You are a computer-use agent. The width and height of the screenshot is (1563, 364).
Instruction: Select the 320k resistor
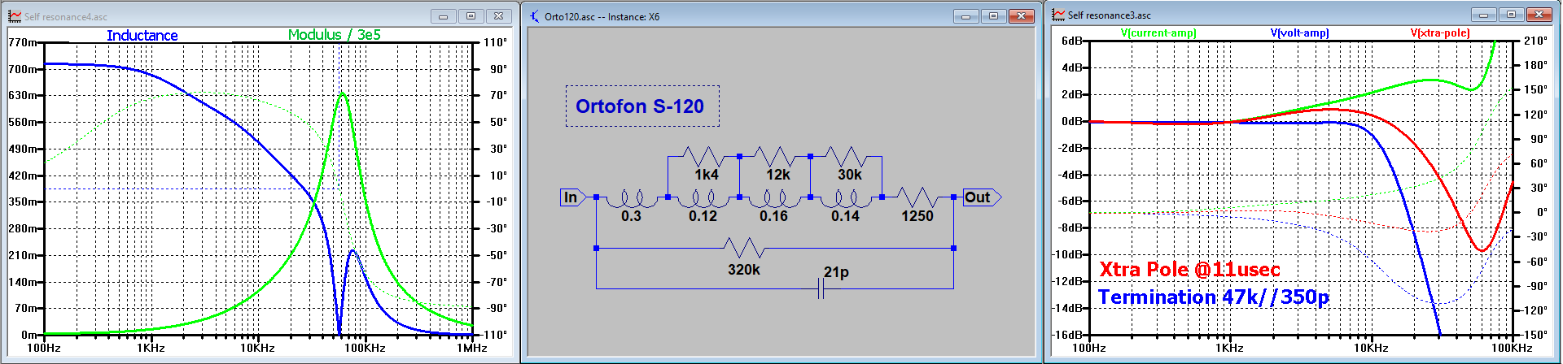(743, 248)
